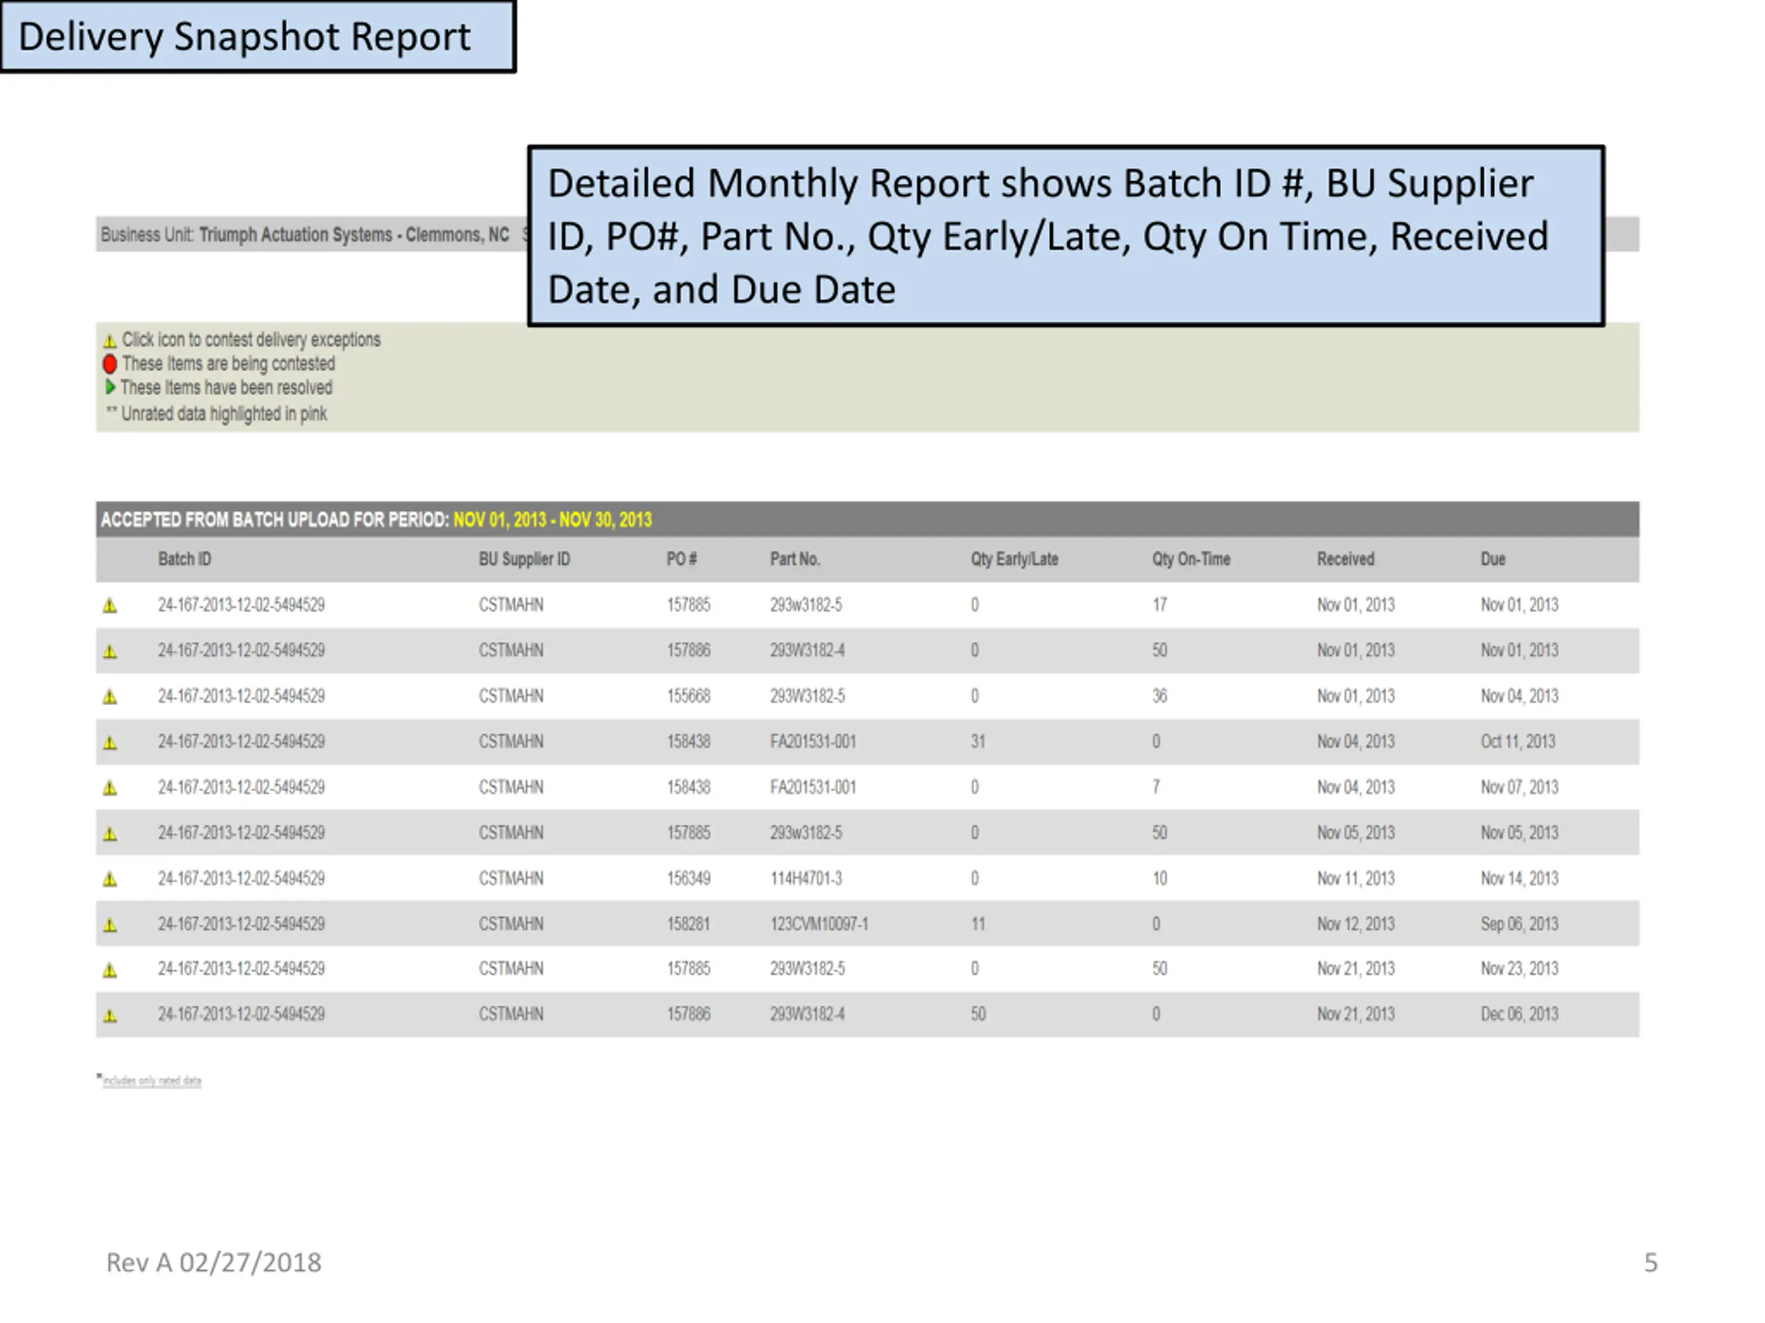This screenshot has width=1765, height=1323.
Task: Contest delivery exception for PO 156349
Action: (x=110, y=880)
